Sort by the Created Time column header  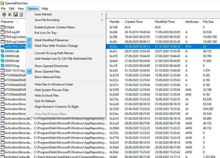[138, 22]
